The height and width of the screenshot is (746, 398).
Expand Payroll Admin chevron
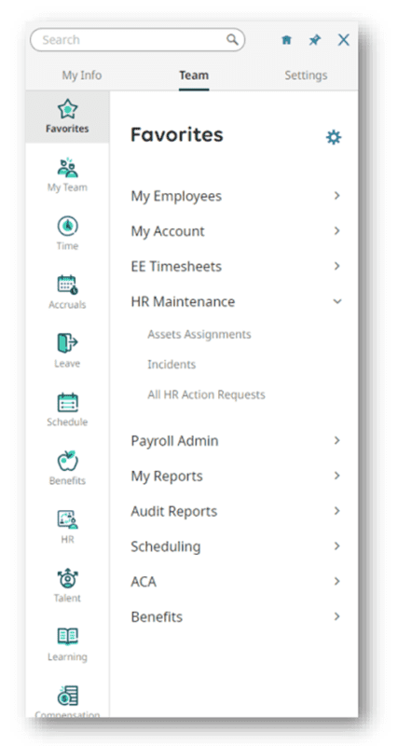337,440
